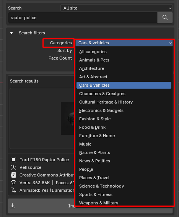Select Art & Abstract category
Image resolution: width=179 pixels, height=217 pixels.
pos(124,77)
